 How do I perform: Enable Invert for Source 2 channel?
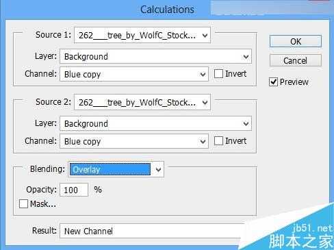[218, 141]
